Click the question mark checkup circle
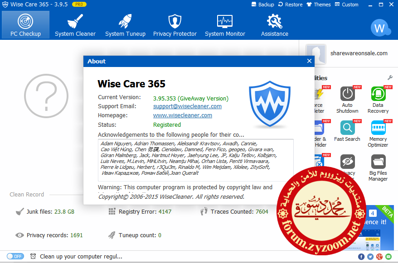This screenshot has height=263, width=398. (46, 96)
